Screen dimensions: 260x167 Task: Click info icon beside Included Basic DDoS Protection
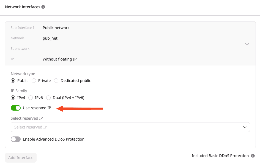point(253,156)
